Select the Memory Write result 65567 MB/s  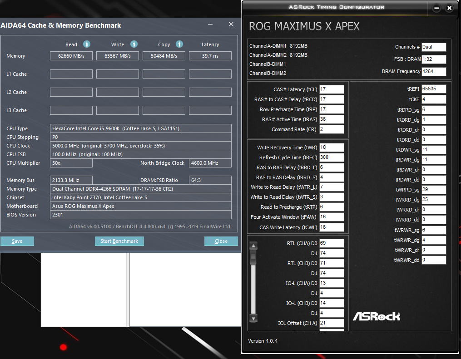(118, 56)
